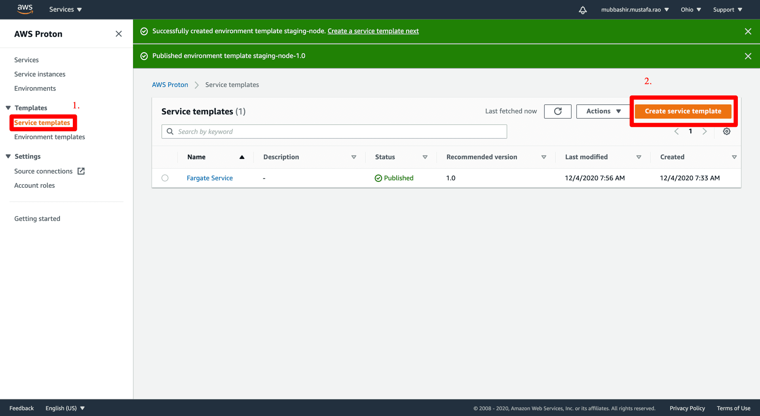Open Environments in the sidebar
The image size is (760, 416).
coord(35,89)
